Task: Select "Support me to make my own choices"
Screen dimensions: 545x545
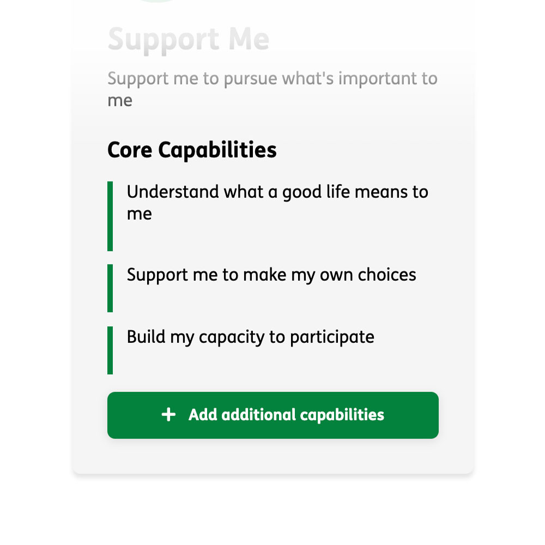Action: coord(271,275)
